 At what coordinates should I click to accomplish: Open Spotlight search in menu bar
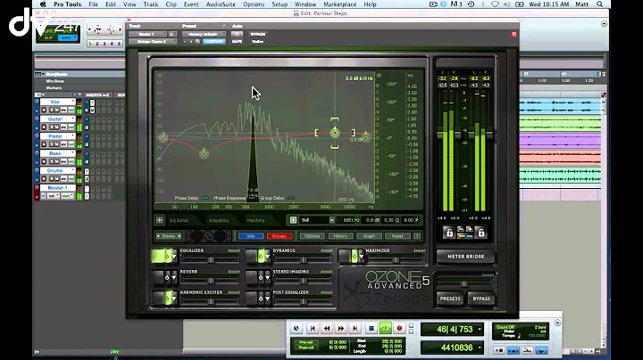tap(599, 4)
